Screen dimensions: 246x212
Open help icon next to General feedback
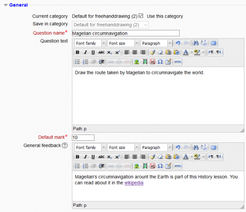(64, 145)
